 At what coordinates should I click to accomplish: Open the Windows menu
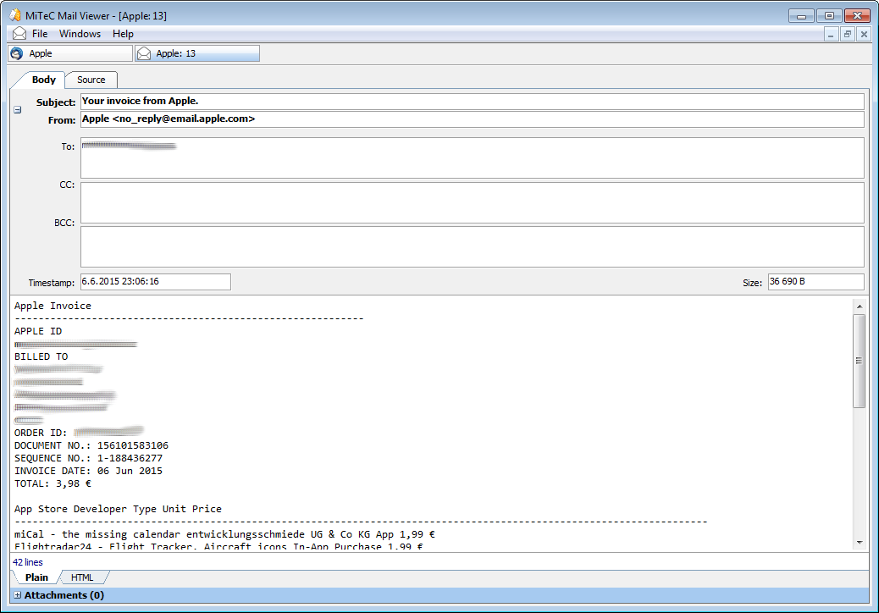pos(80,34)
